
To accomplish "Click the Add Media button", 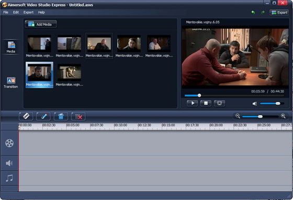I will (x=41, y=24).
